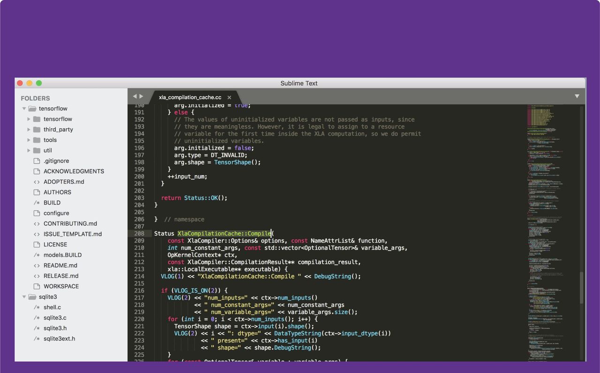Open shell.c in the sqlite3 folder

click(52, 307)
